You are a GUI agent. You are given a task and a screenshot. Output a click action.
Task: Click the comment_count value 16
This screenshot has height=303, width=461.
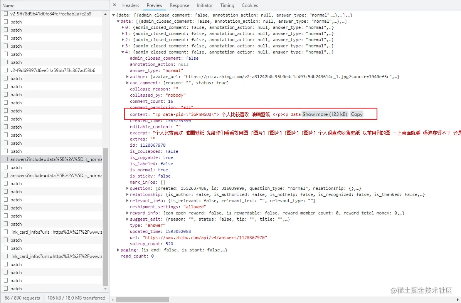tap(170, 101)
